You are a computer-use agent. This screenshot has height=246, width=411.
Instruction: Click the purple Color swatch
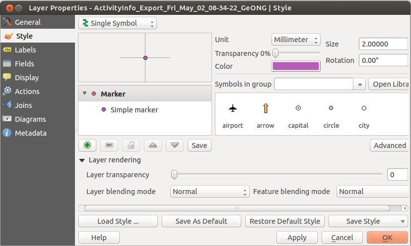(x=295, y=66)
